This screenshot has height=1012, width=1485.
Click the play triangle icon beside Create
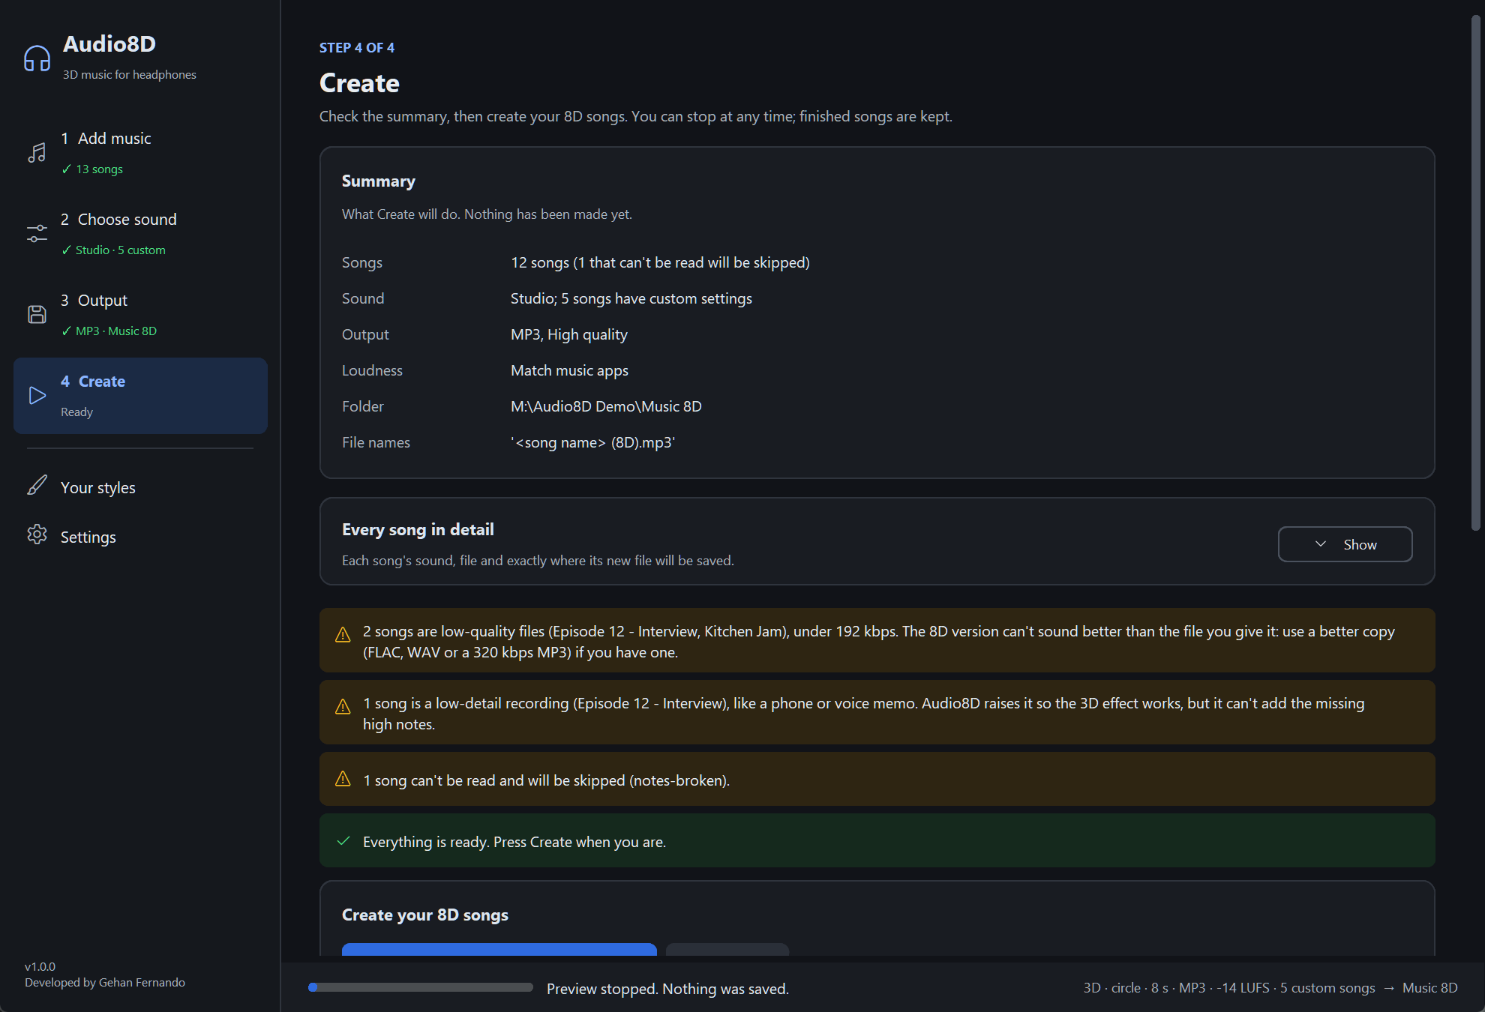click(x=37, y=396)
